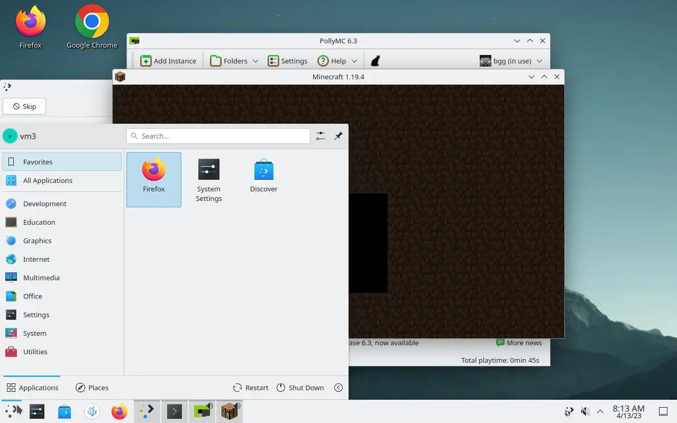
Task: Open the Internet category
Action: 62,259
